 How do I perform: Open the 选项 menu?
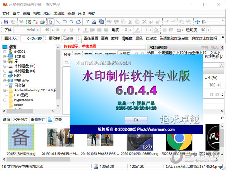pyautogui.click(x=81, y=14)
